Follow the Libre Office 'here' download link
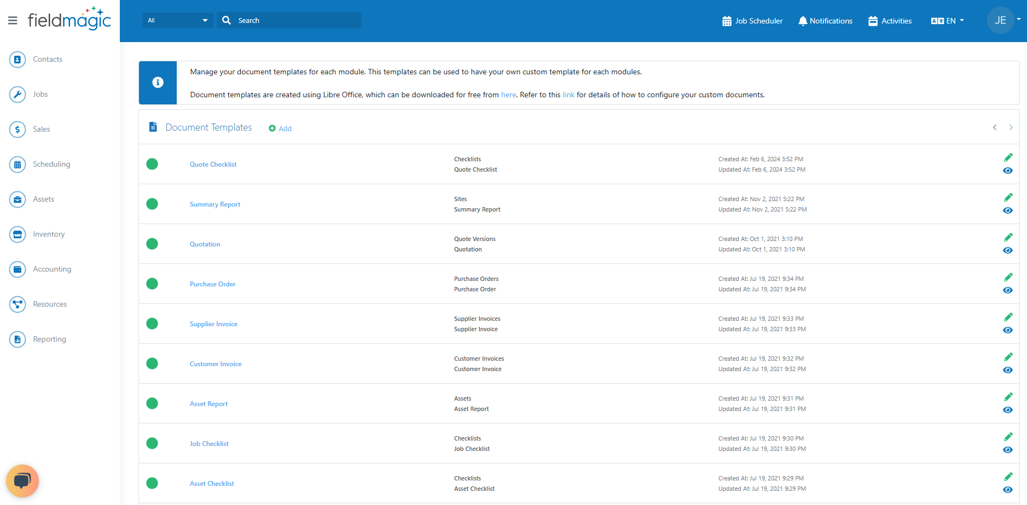This screenshot has height=505, width=1027. click(x=508, y=95)
